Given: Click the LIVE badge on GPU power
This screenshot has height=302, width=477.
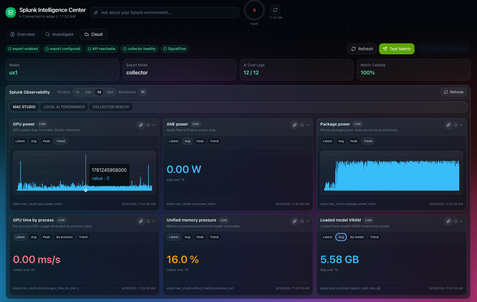Looking at the screenshot, I should [x=42, y=124].
